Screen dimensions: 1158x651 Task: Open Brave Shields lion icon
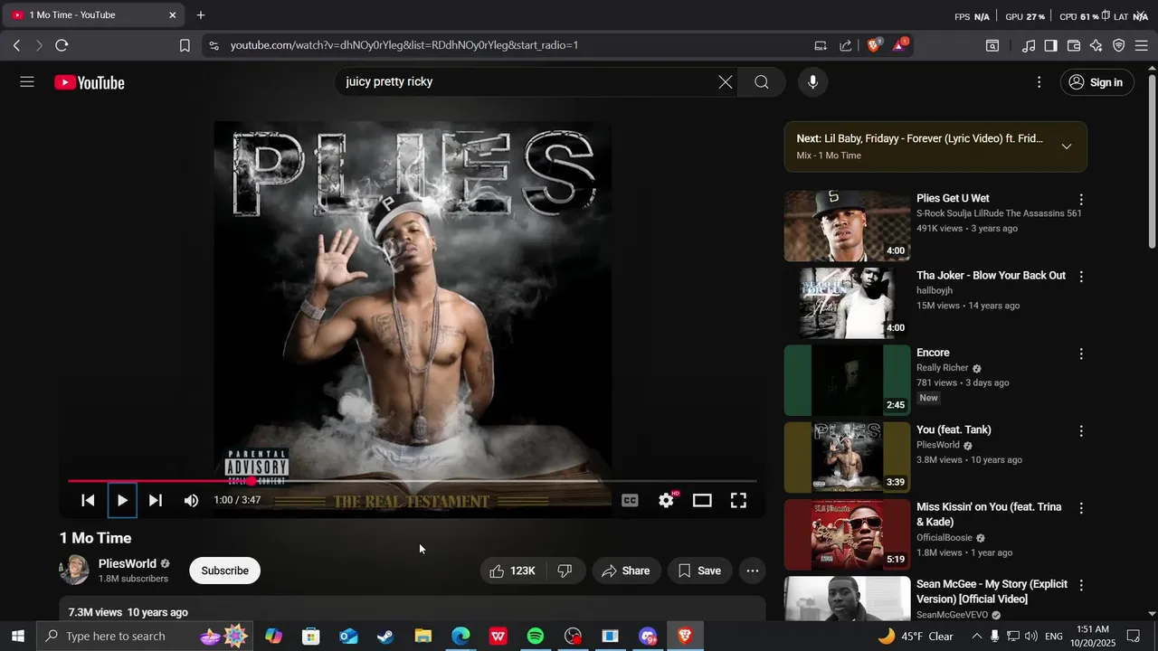tap(873, 45)
